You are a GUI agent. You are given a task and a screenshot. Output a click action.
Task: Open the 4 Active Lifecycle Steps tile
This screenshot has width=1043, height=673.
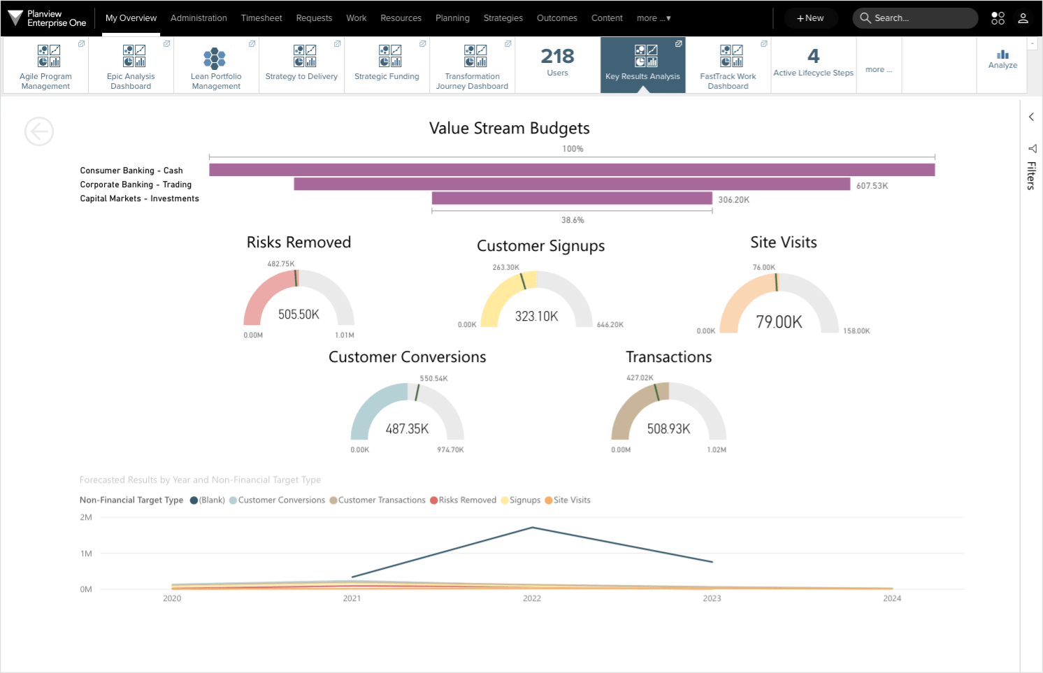[814, 64]
